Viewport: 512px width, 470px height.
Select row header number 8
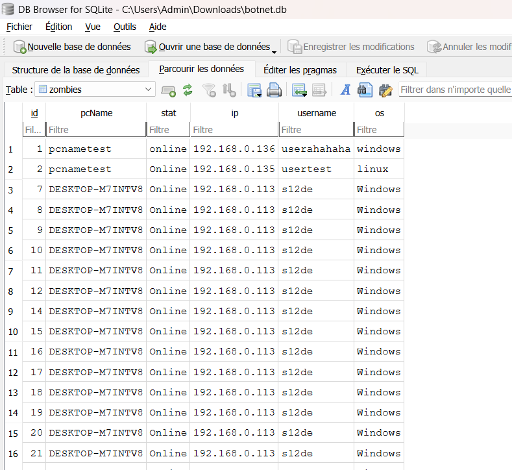click(13, 291)
